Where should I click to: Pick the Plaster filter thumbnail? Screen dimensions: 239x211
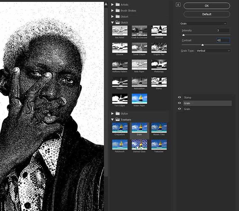click(120, 82)
